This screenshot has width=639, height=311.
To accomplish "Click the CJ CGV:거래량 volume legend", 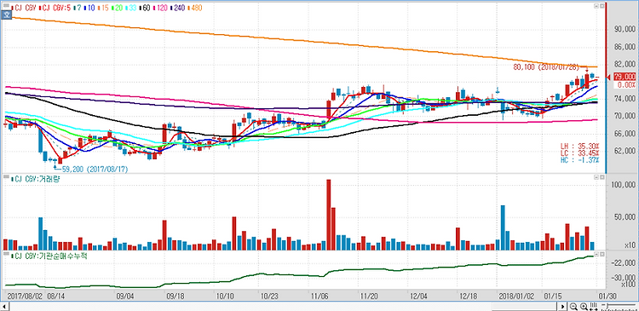I will (36, 179).
